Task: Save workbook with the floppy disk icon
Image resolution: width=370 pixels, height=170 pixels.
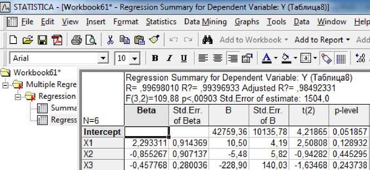Action: pos(42,40)
